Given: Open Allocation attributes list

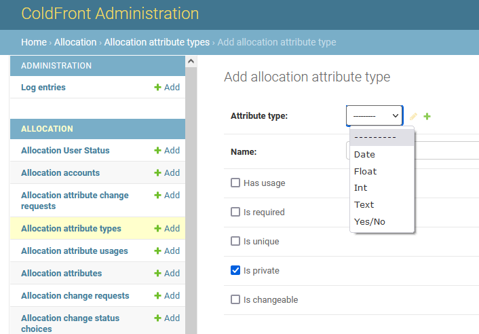Looking at the screenshot, I should click(x=62, y=273).
